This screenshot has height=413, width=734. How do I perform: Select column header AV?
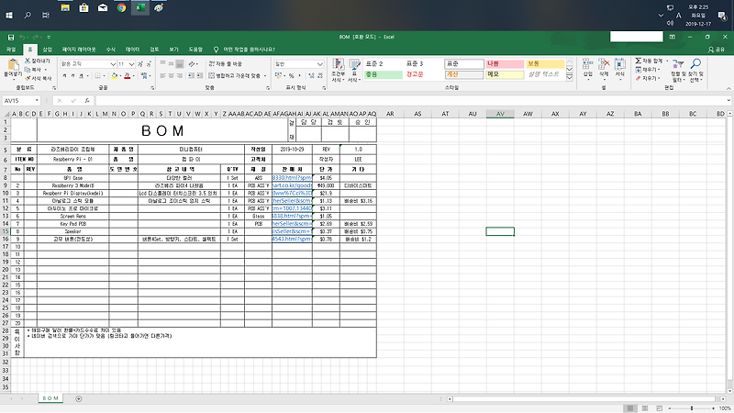(x=500, y=114)
